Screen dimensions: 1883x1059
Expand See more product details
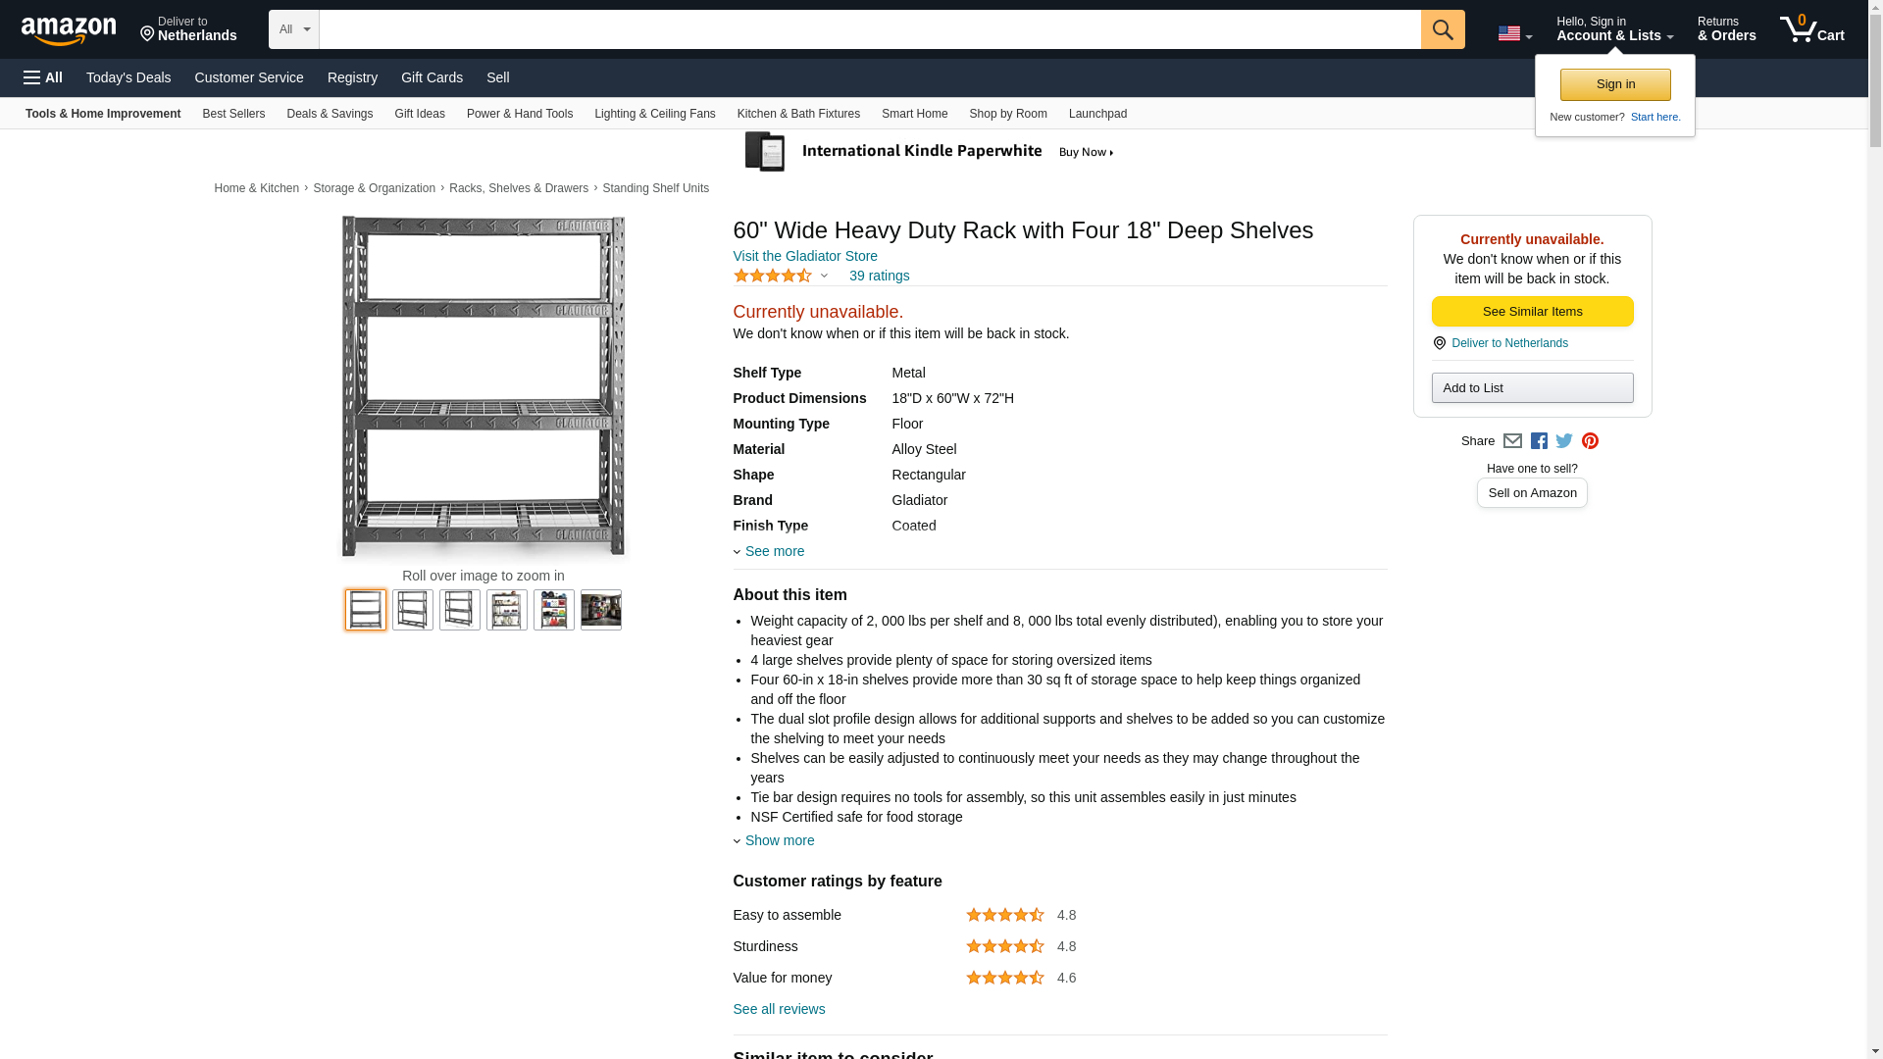pos(773,551)
